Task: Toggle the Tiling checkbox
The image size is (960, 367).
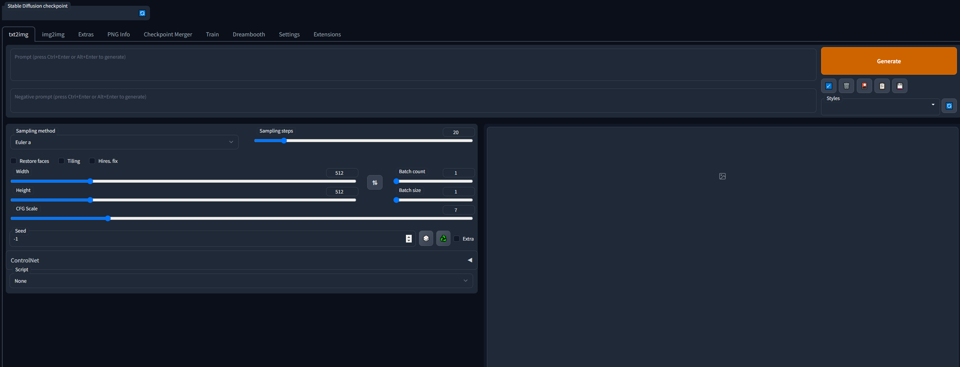Action: pyautogui.click(x=61, y=161)
